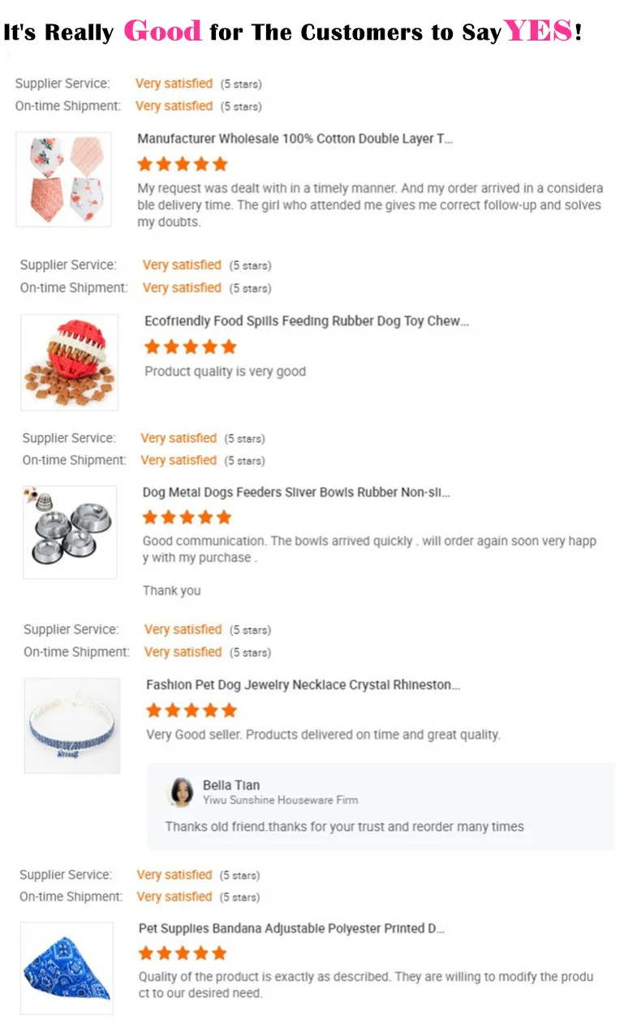This screenshot has height=1032, width=624.
Task: Click the star rating under the metal bowls review
Action: [187, 517]
